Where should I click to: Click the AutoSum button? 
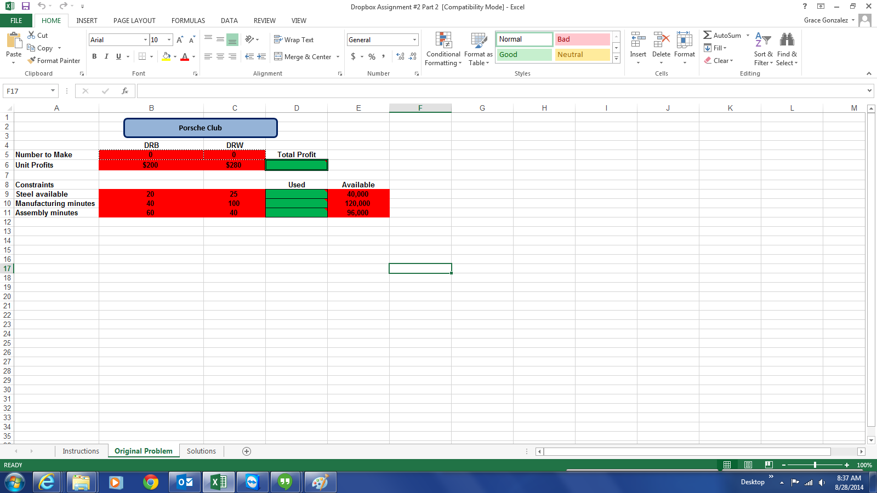point(722,35)
